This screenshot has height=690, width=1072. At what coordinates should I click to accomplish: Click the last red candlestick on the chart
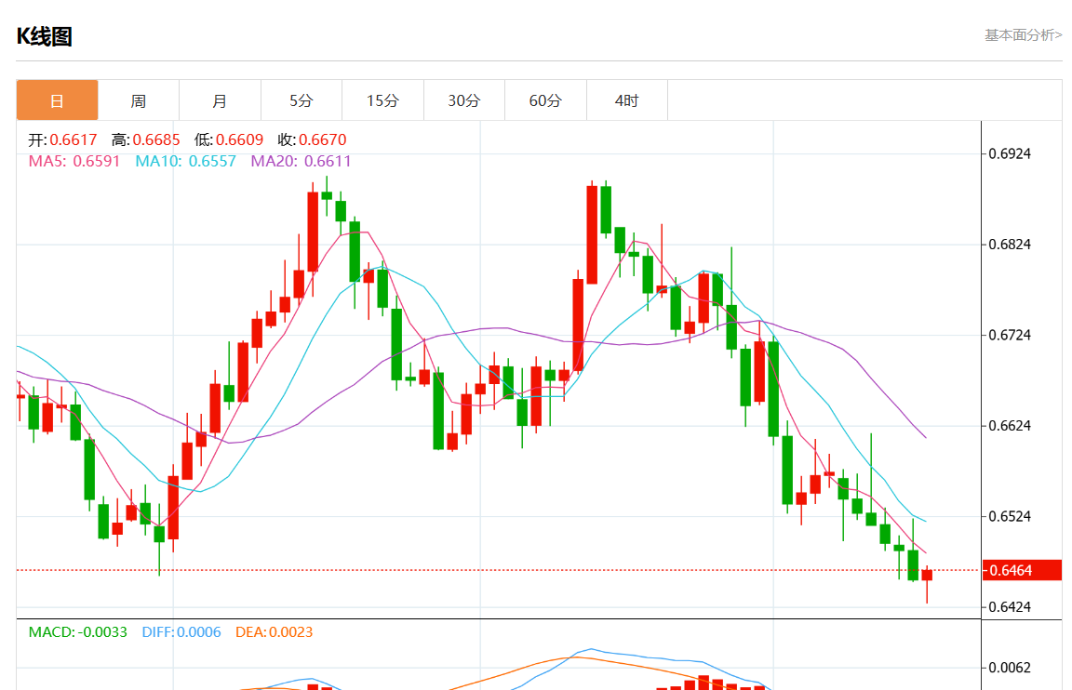pos(927,576)
